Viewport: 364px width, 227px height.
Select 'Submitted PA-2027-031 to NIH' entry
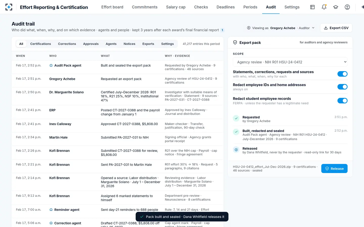click(x=125, y=137)
